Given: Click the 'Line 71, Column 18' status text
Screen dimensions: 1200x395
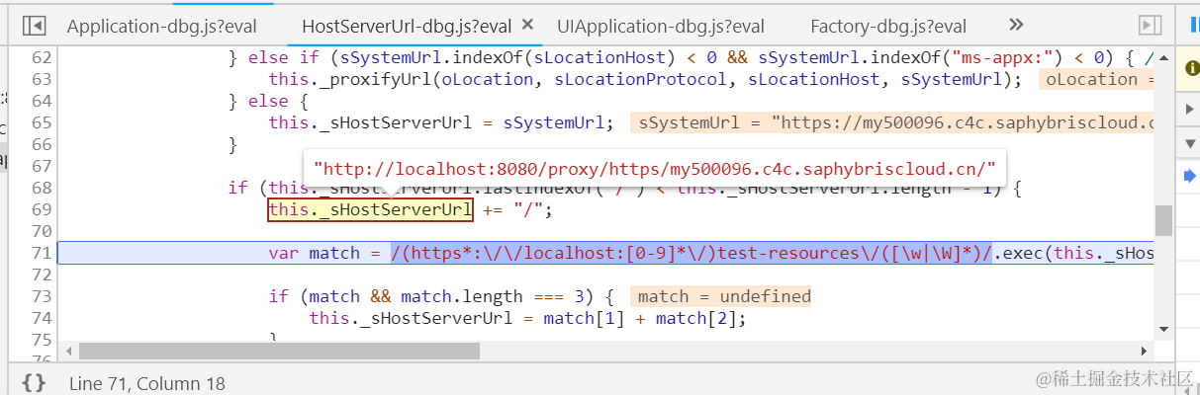Looking at the screenshot, I should click(147, 383).
